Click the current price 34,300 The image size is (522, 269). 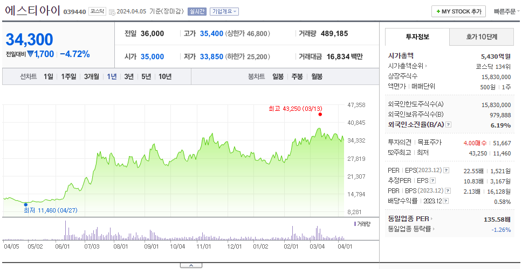click(29, 39)
